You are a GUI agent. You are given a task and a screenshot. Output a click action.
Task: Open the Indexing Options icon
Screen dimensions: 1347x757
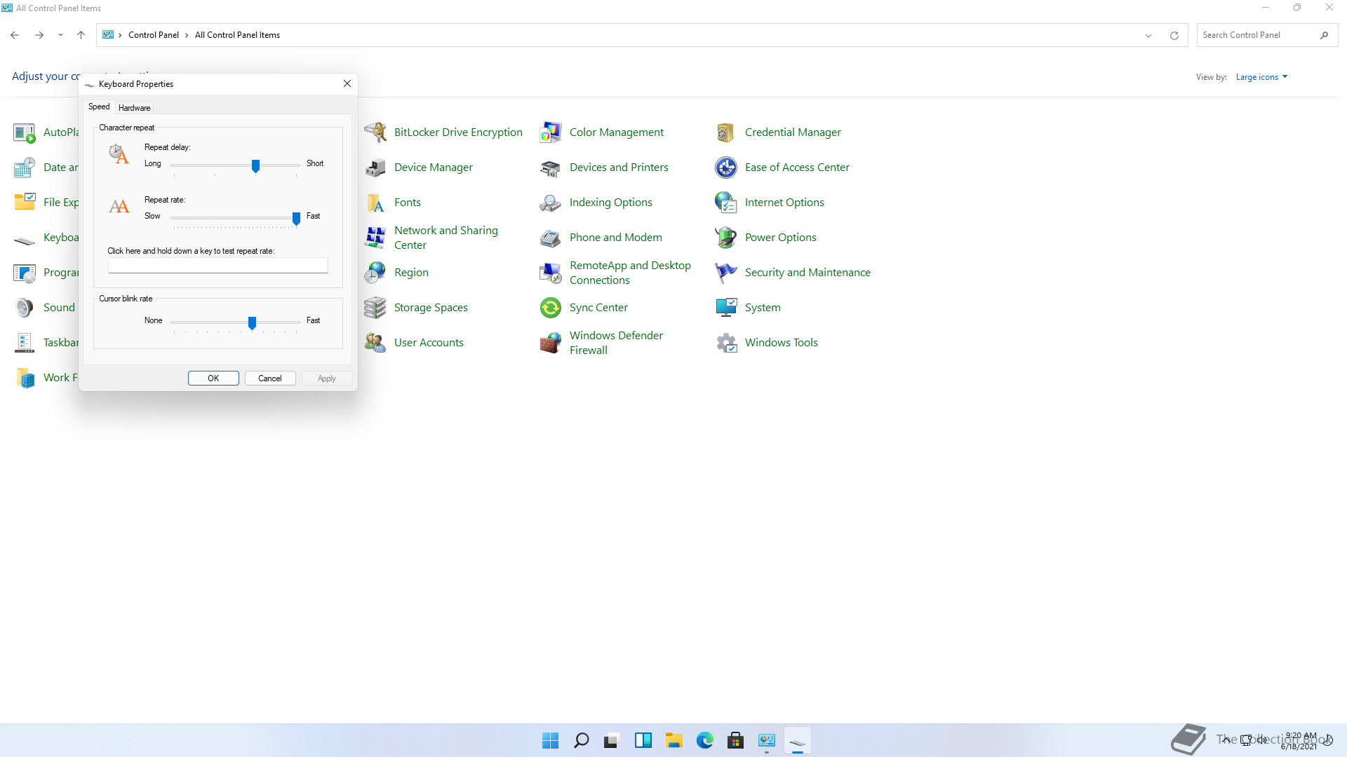(551, 202)
